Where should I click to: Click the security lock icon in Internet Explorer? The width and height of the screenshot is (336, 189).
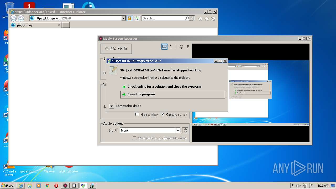coord(129,18)
